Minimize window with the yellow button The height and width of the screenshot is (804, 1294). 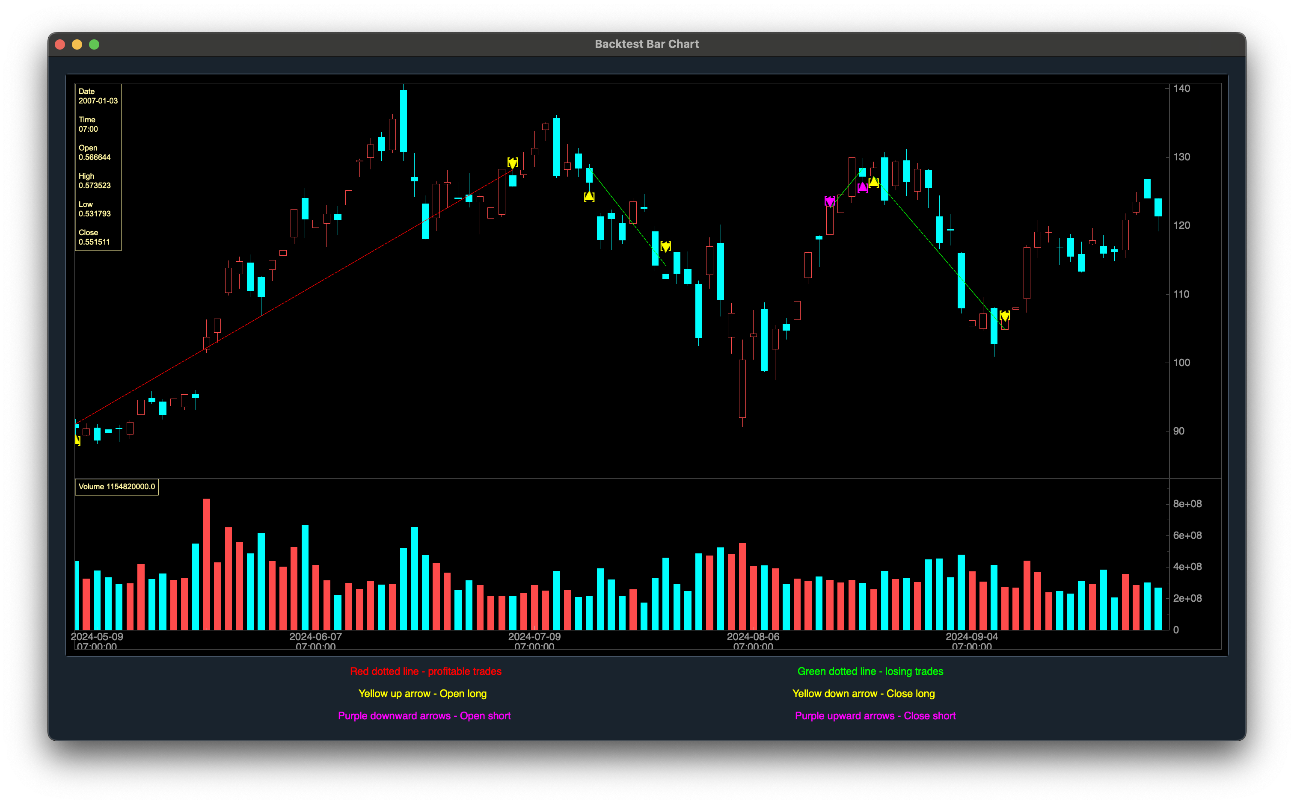click(77, 44)
